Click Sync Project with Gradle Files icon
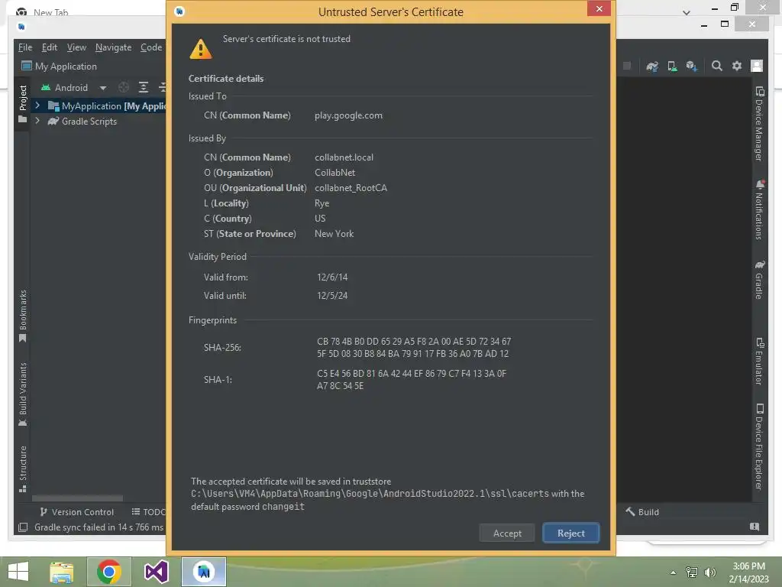Viewport: 782px width, 587px height. 652,66
